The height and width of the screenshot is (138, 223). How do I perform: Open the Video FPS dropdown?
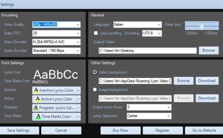point(56,33)
